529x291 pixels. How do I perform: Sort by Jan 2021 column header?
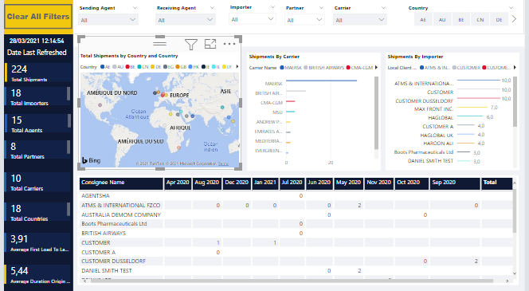[264, 183]
